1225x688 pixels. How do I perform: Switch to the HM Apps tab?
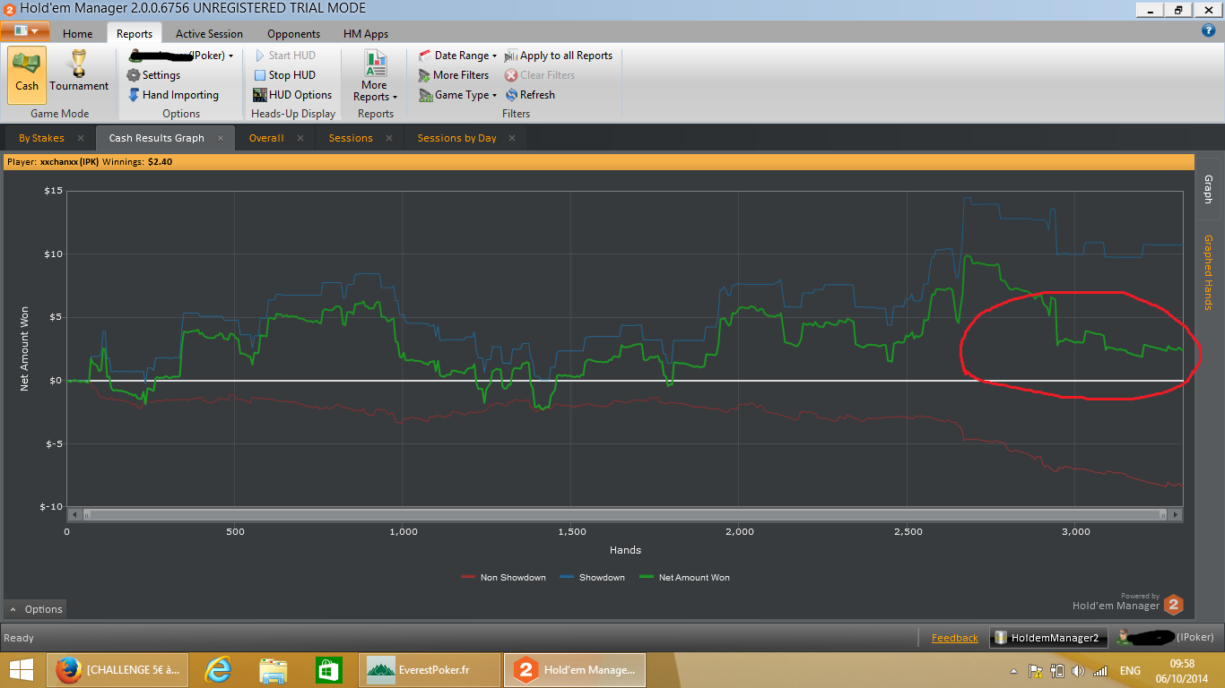click(x=366, y=34)
